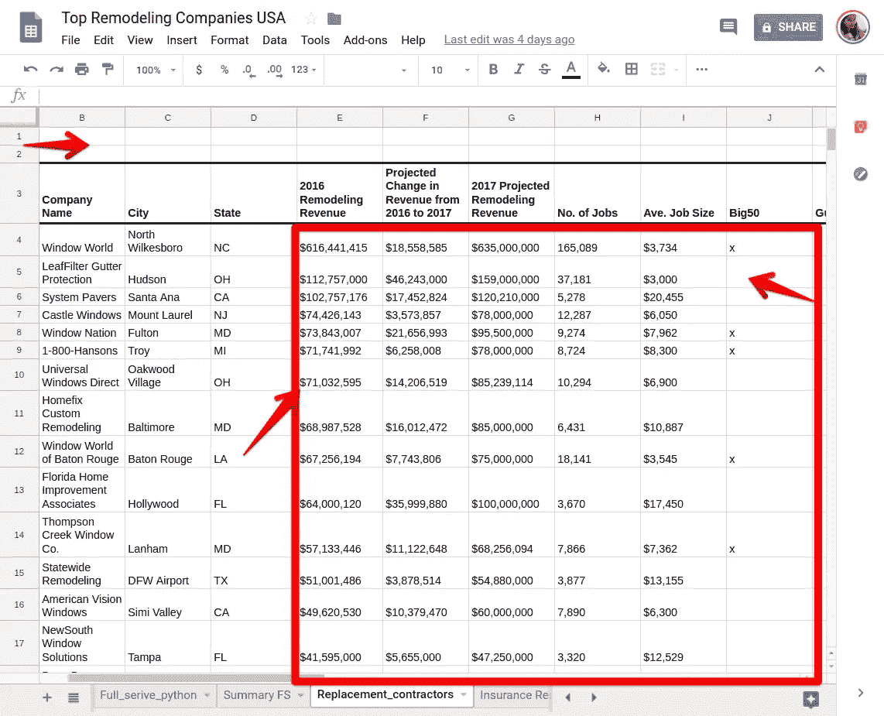Click the Print icon
Viewport: 884px width, 716px height.
coord(82,70)
